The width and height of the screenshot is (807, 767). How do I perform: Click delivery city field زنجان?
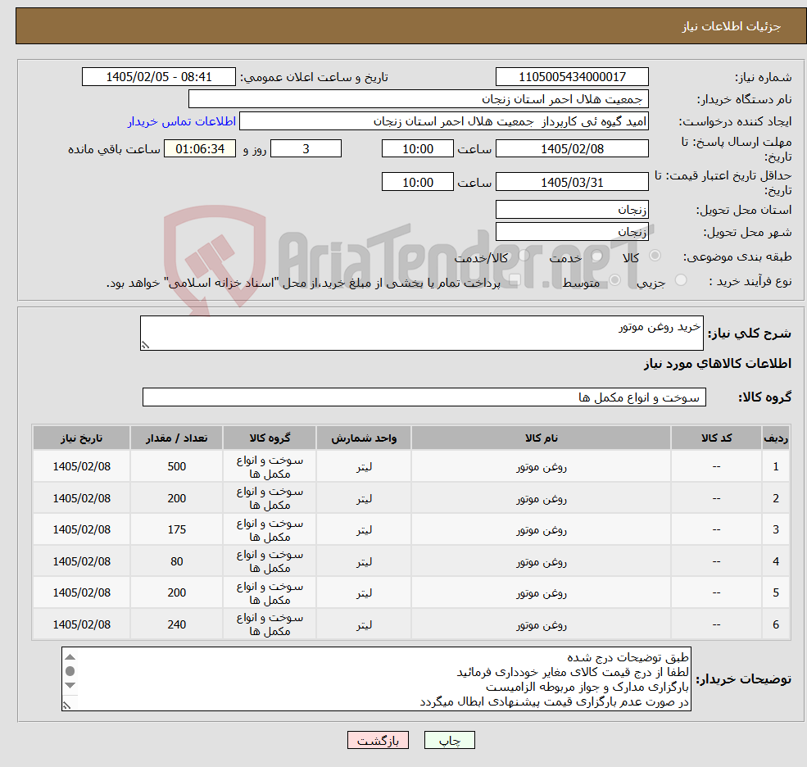[x=572, y=232]
